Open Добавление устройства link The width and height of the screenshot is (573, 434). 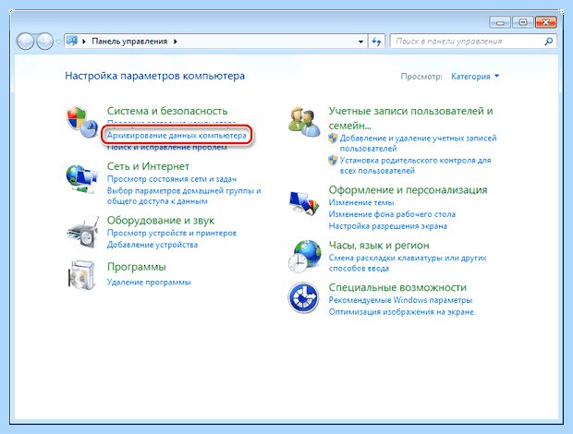[x=152, y=245]
